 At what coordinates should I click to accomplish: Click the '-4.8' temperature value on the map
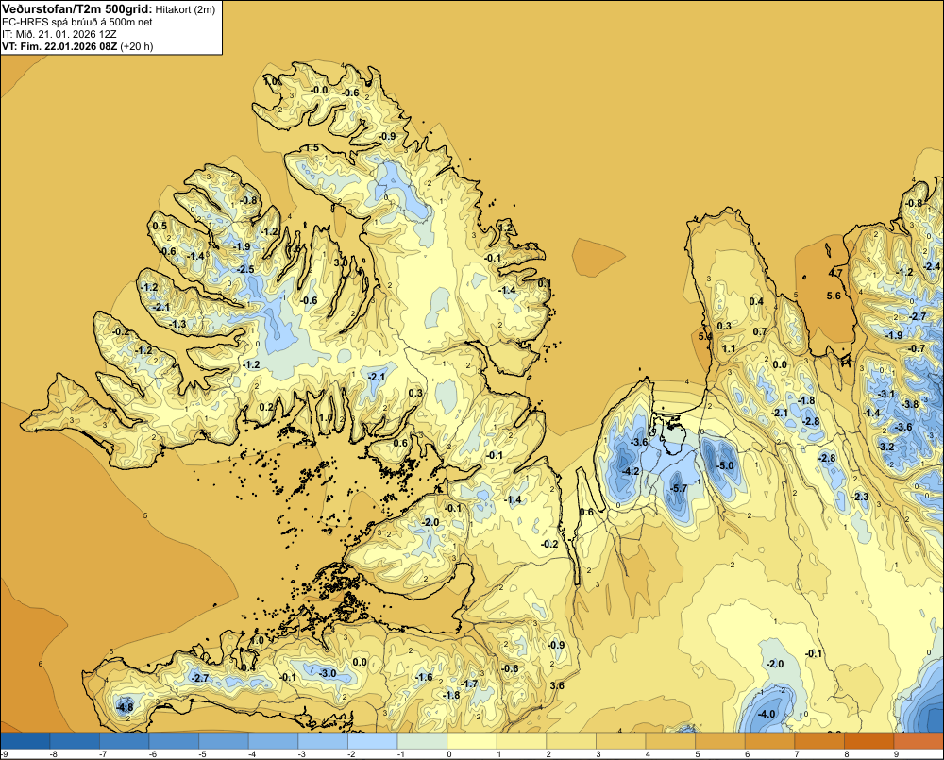[125, 707]
